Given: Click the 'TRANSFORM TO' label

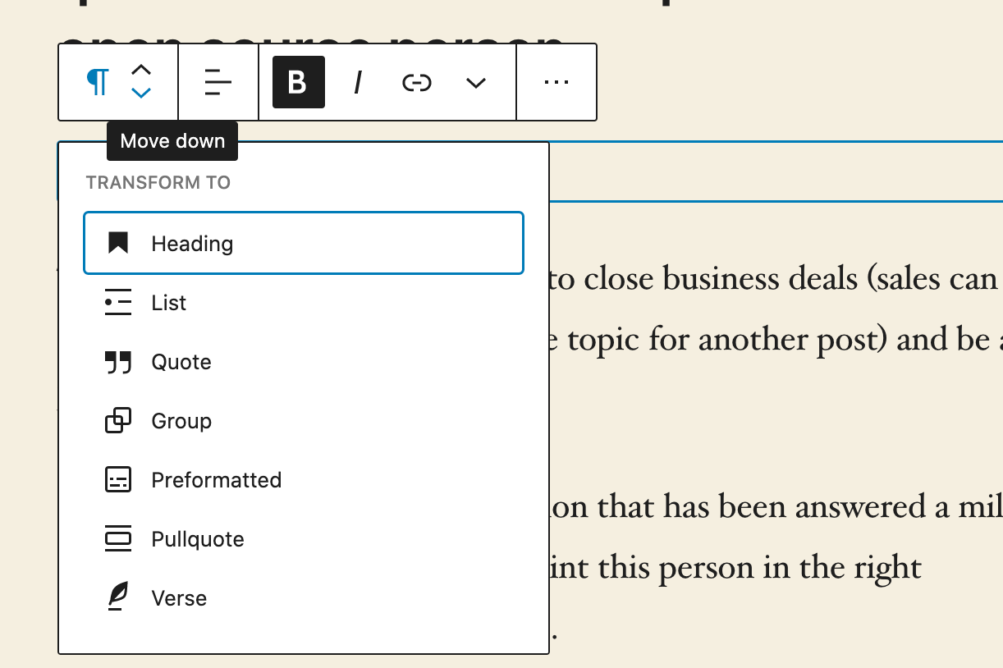Looking at the screenshot, I should pos(158,182).
